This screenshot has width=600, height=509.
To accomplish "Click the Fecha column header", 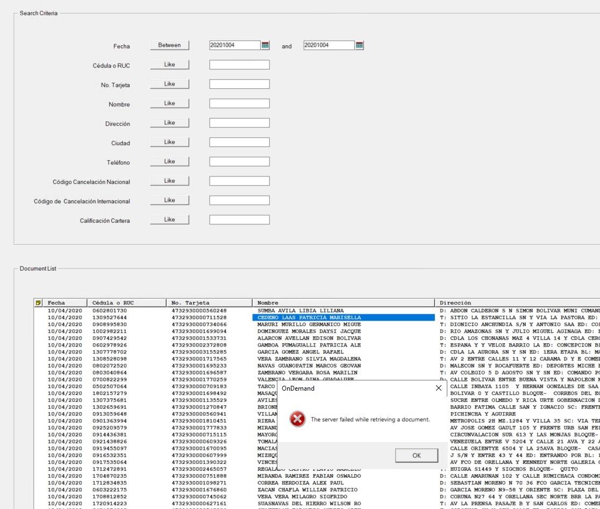I will point(56,302).
